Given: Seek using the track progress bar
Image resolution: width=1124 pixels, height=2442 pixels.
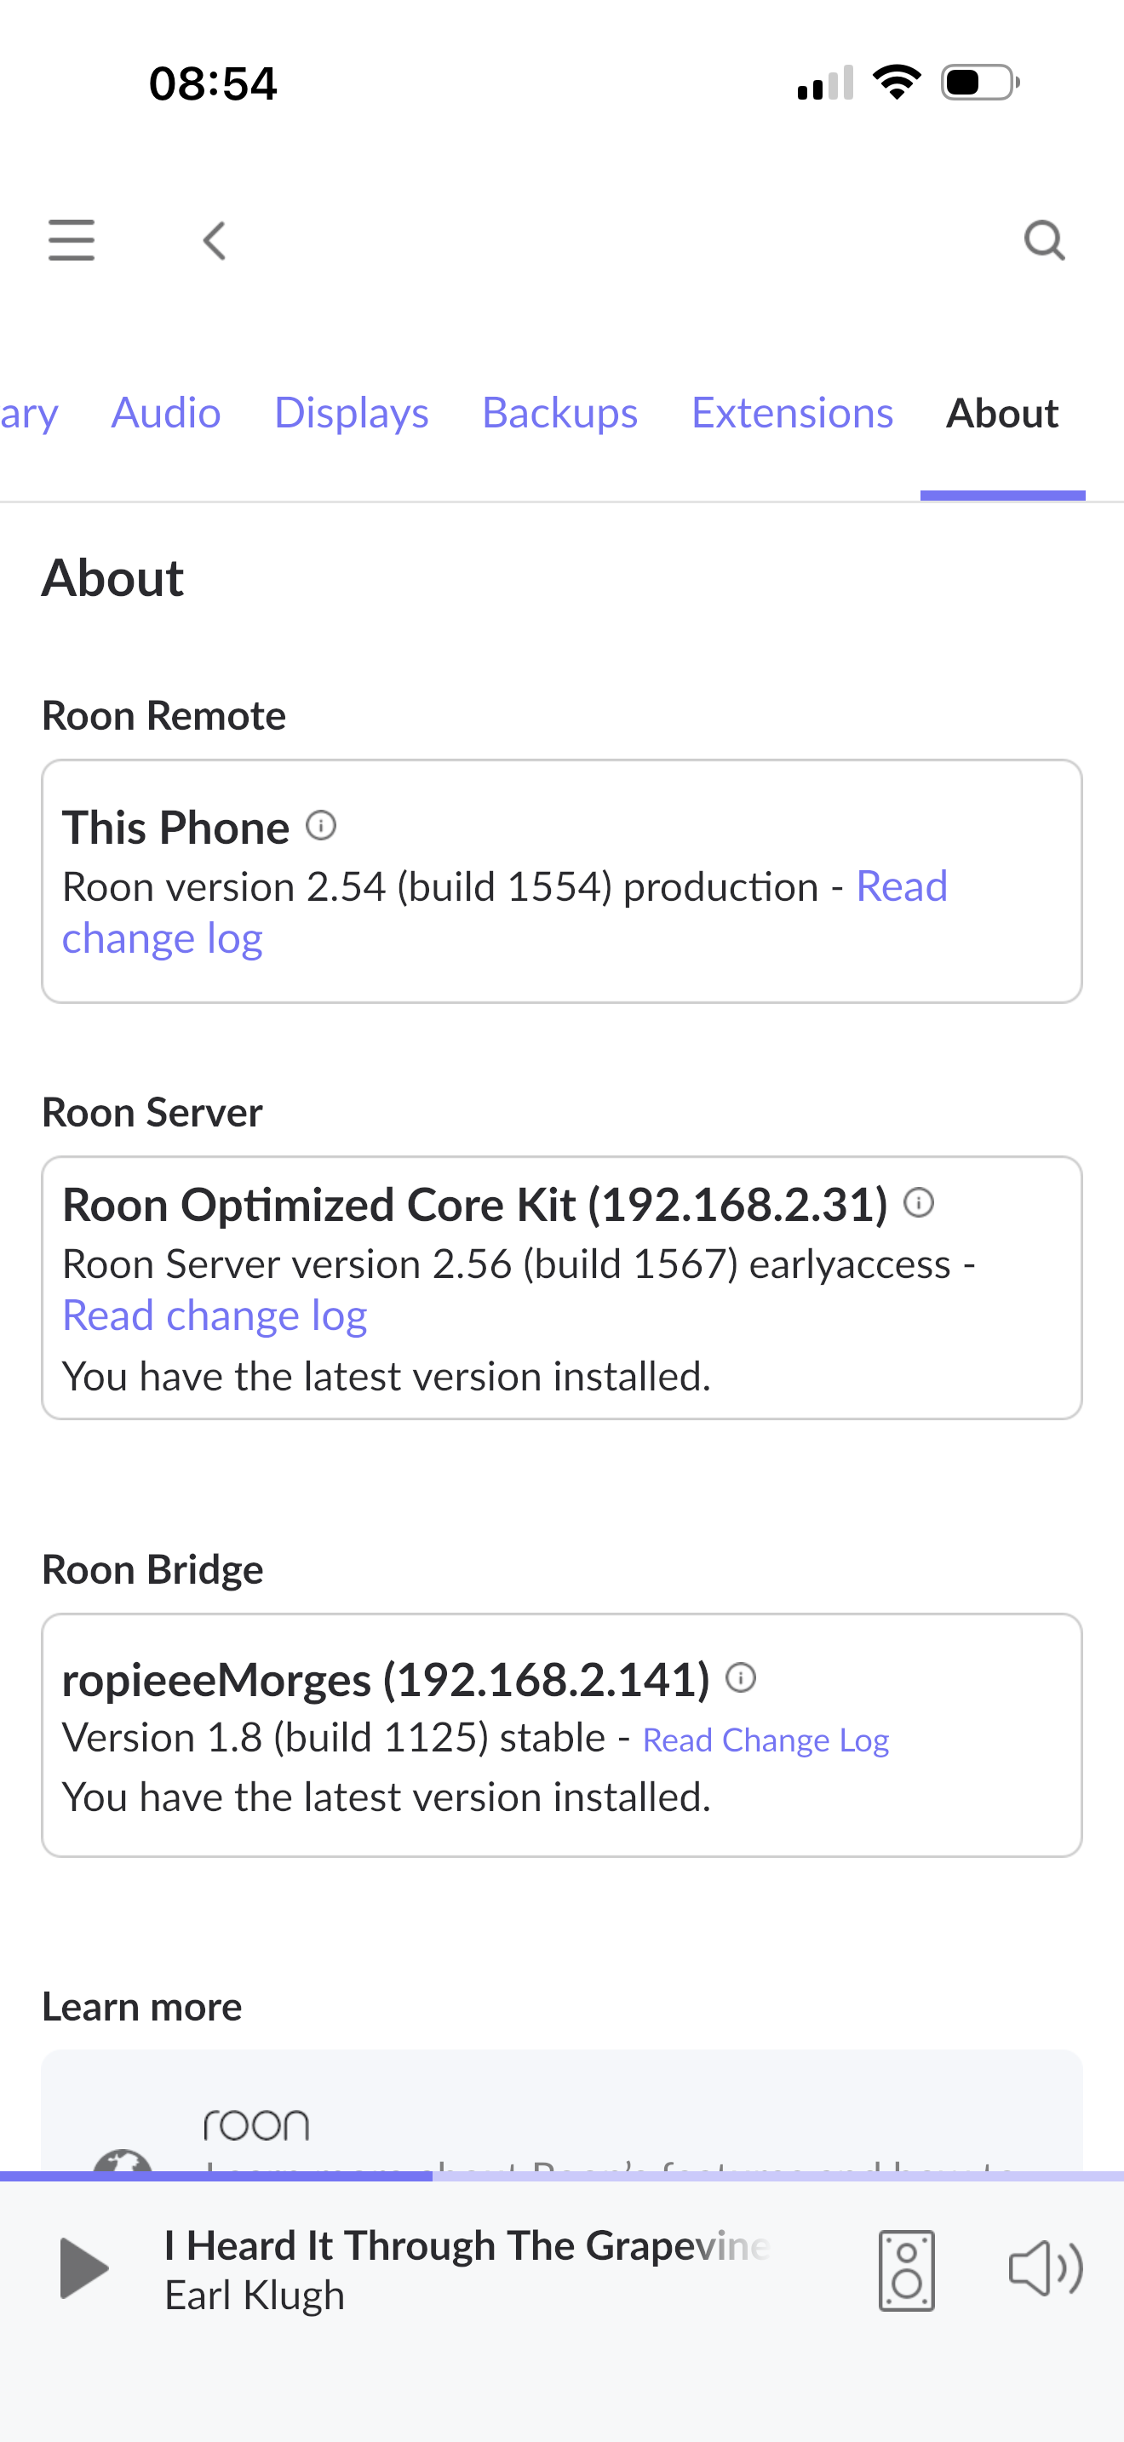Looking at the screenshot, I should pos(562,2176).
